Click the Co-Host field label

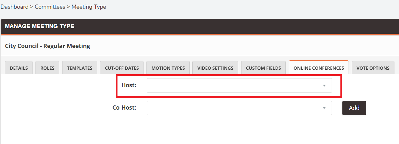[x=124, y=108]
